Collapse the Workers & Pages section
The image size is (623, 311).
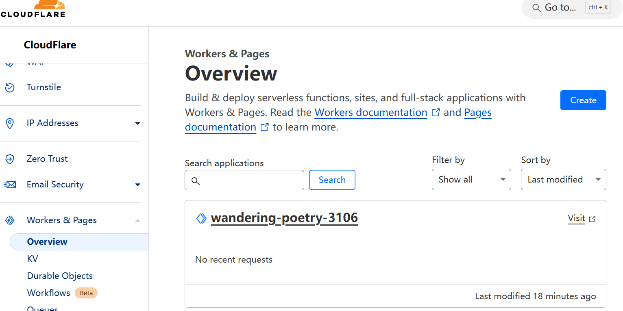pos(137,220)
